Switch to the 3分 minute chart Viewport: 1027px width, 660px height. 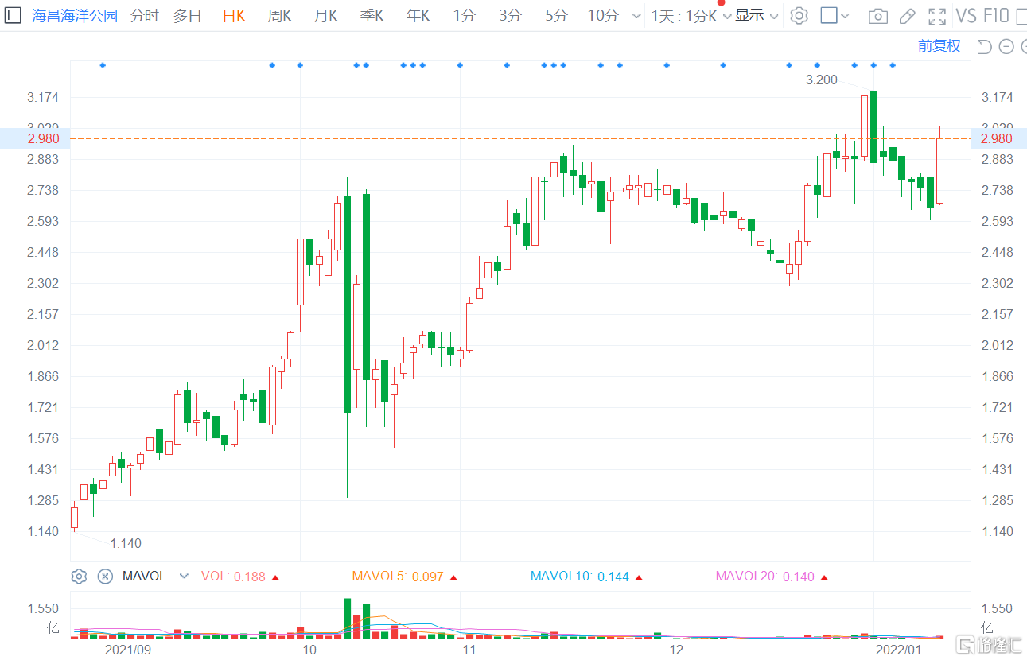pyautogui.click(x=511, y=16)
